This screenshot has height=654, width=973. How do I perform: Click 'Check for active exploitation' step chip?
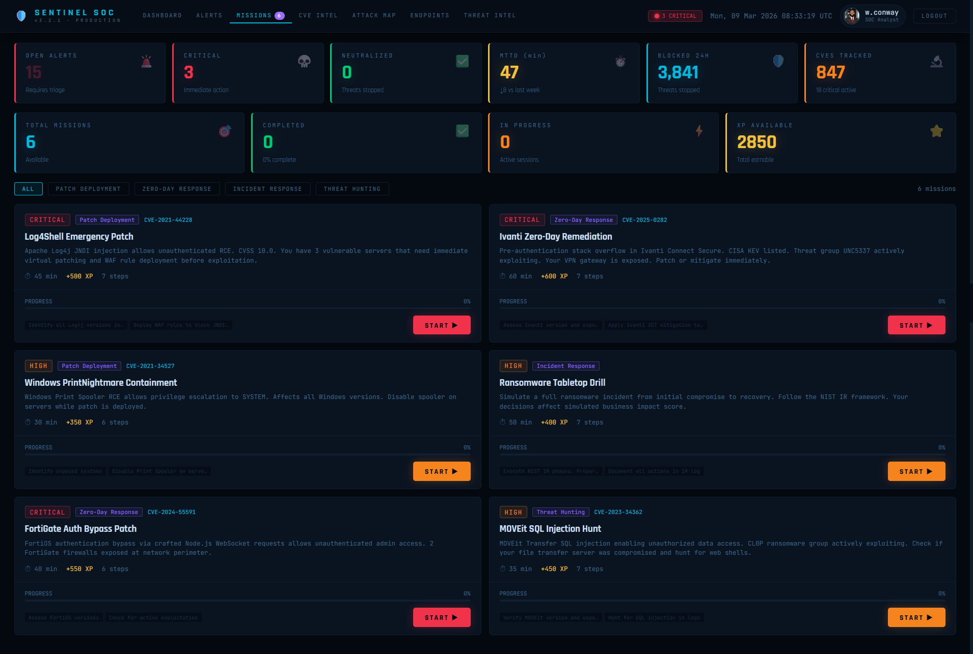(x=153, y=617)
